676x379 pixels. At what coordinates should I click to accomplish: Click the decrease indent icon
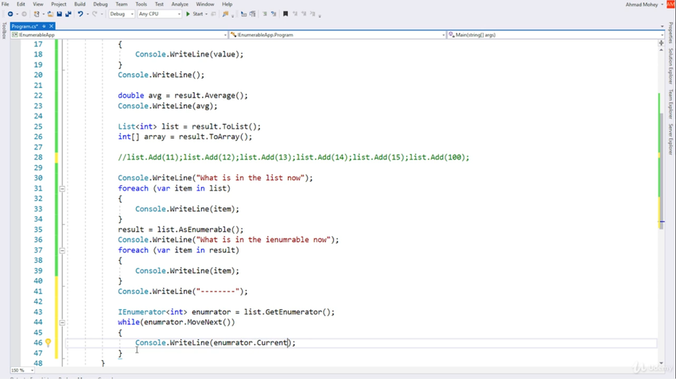pyautogui.click(x=243, y=14)
